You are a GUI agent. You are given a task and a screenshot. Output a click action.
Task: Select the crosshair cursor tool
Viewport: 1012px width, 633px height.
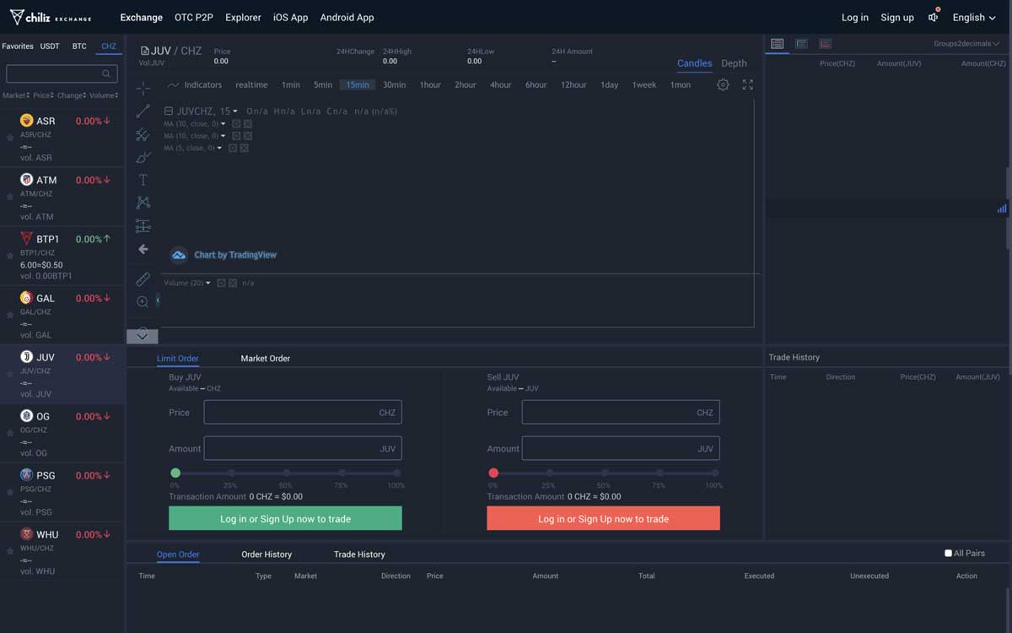143,89
